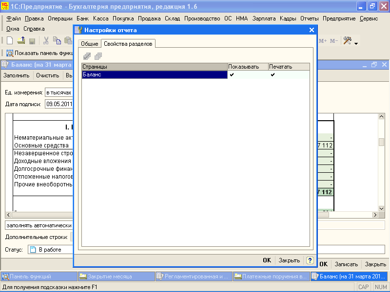Open the НМА menu

pos(242,18)
